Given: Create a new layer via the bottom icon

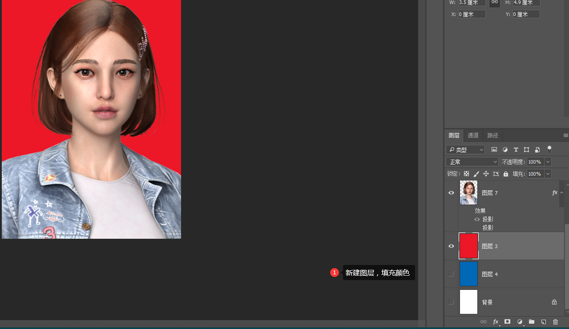Looking at the screenshot, I should [x=543, y=322].
